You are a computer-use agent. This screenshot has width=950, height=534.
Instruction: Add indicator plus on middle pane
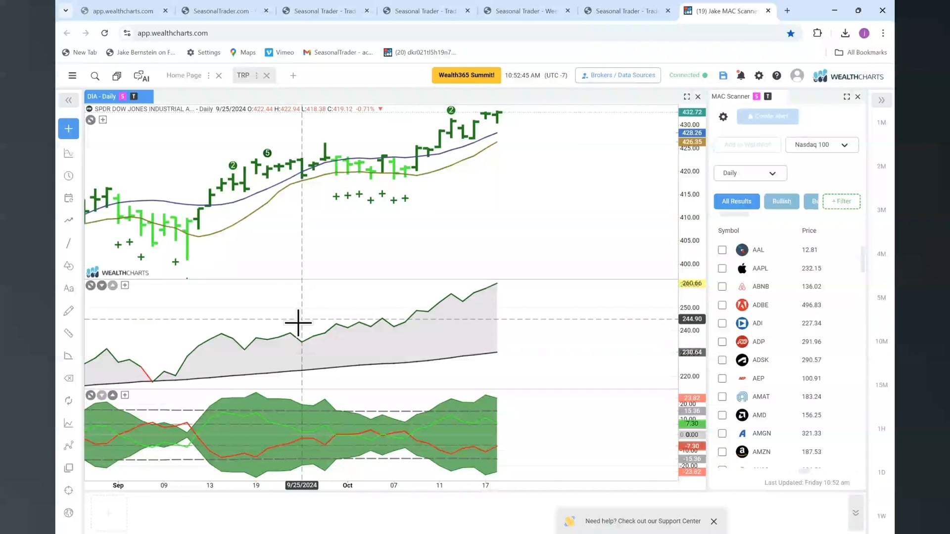tap(125, 285)
